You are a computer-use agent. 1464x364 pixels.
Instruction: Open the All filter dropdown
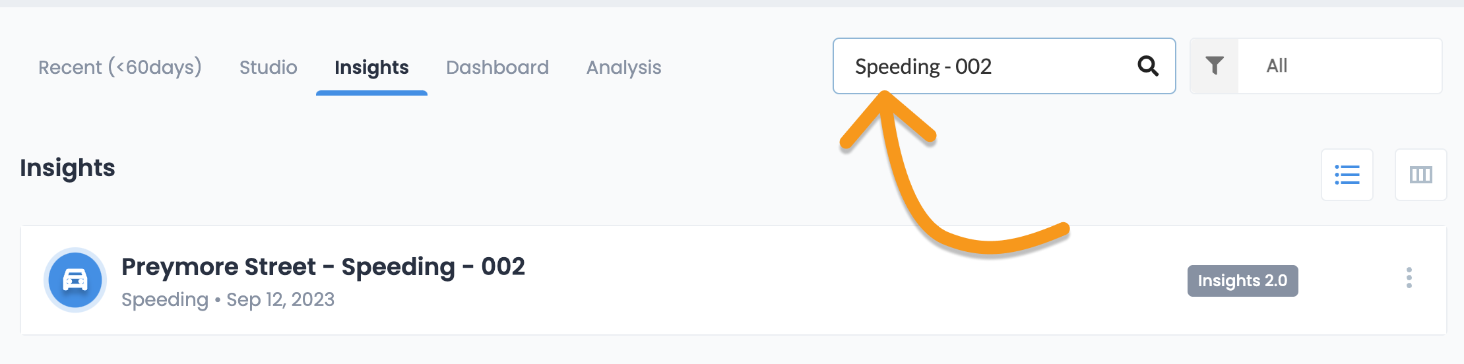click(1340, 66)
